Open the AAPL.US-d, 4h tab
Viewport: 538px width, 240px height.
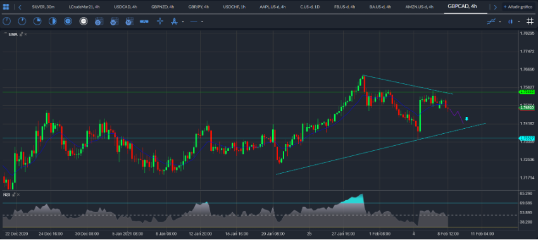(273, 7)
